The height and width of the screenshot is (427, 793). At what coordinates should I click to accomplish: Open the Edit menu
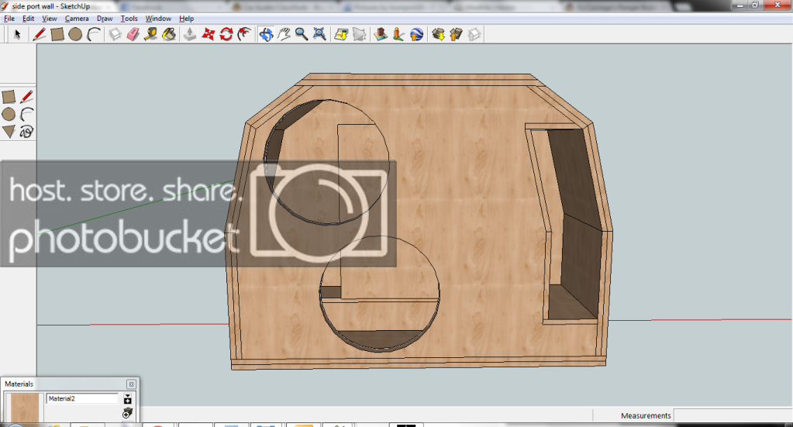click(29, 18)
